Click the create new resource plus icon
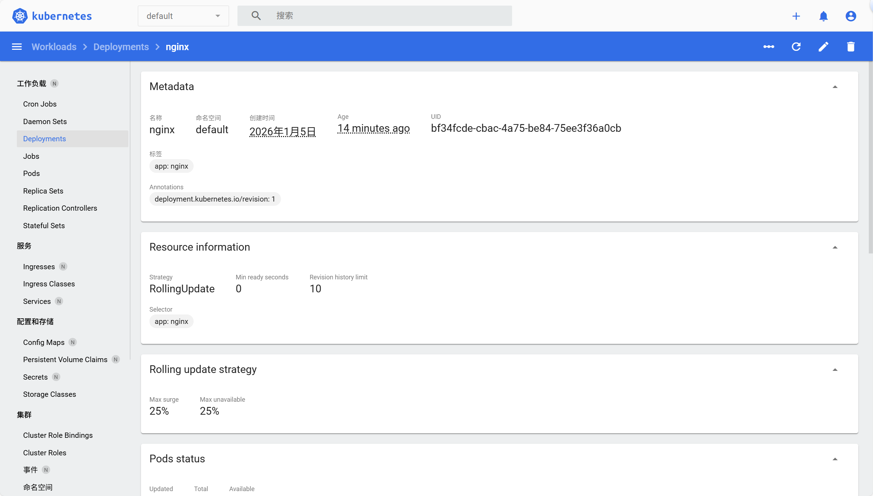Screen dimensions: 873x496 [796, 16]
